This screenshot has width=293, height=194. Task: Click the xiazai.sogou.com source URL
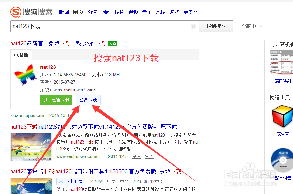coord(28,116)
